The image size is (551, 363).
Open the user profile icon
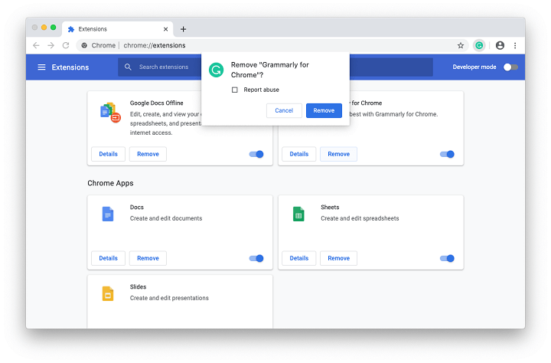[x=500, y=45]
